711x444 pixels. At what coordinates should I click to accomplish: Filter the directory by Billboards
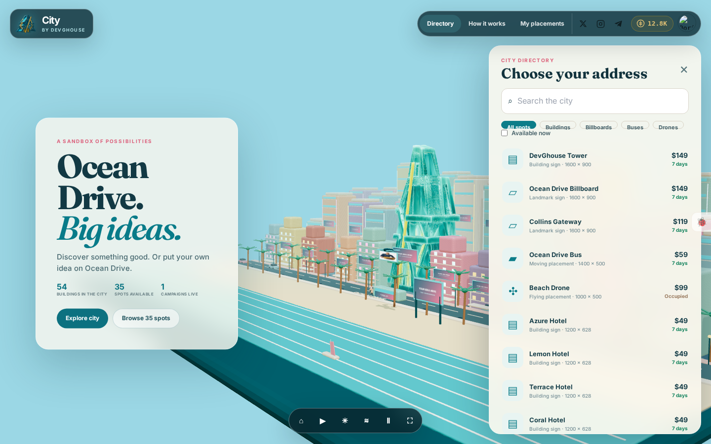point(598,125)
